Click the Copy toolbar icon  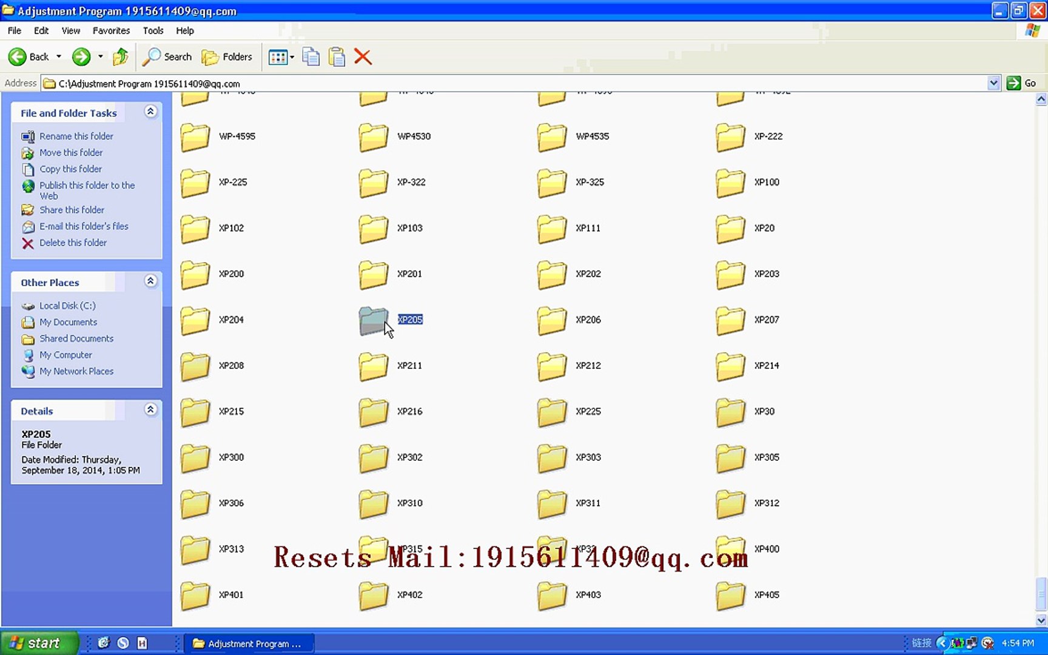pyautogui.click(x=311, y=57)
